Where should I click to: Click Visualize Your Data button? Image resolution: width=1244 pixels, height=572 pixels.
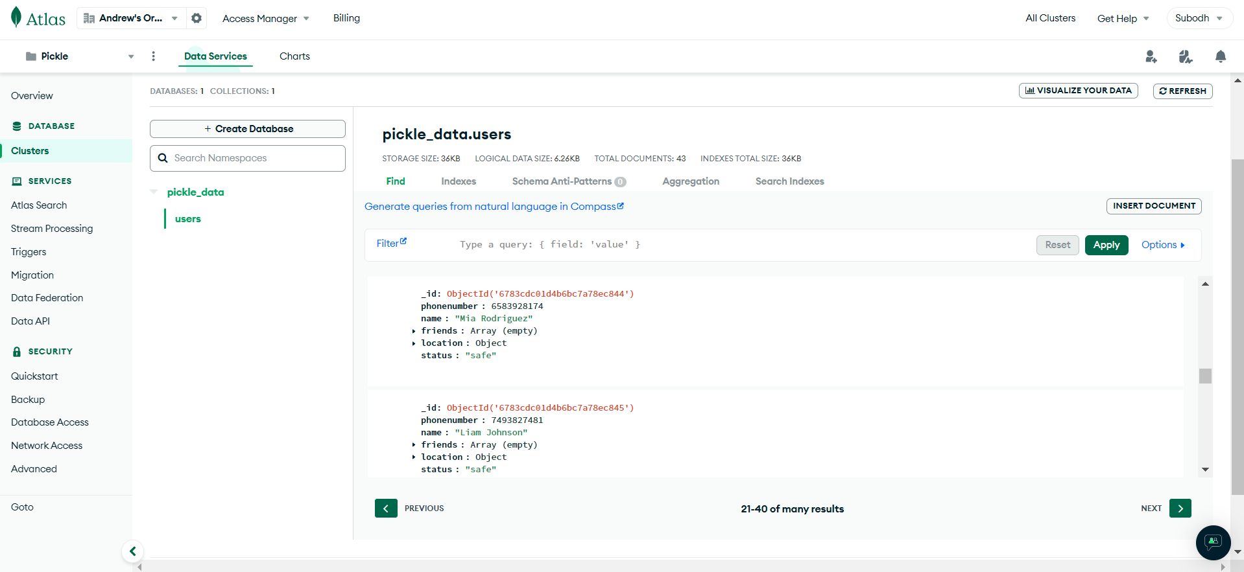pos(1078,91)
